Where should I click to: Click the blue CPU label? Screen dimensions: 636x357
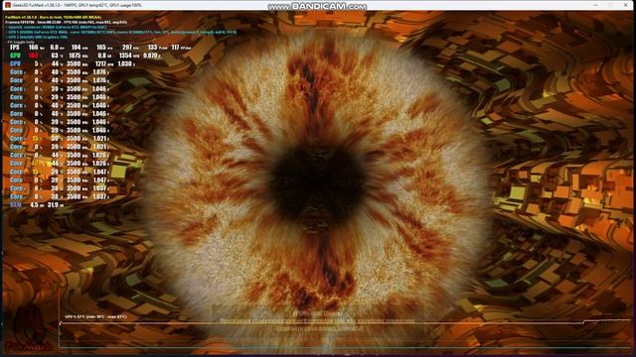(15, 63)
